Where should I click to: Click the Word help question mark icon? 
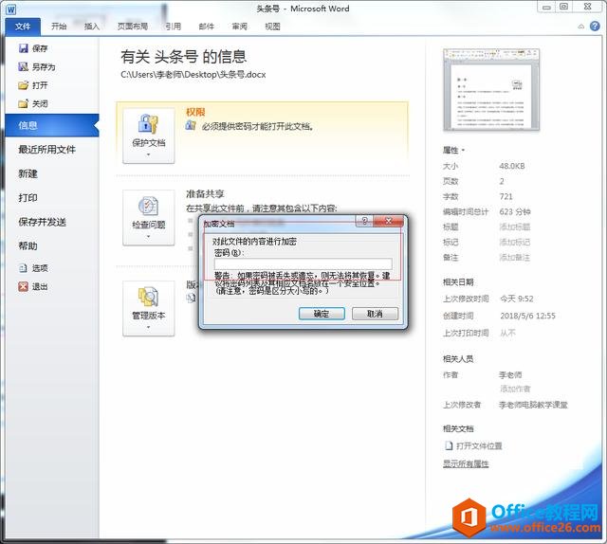(595, 26)
